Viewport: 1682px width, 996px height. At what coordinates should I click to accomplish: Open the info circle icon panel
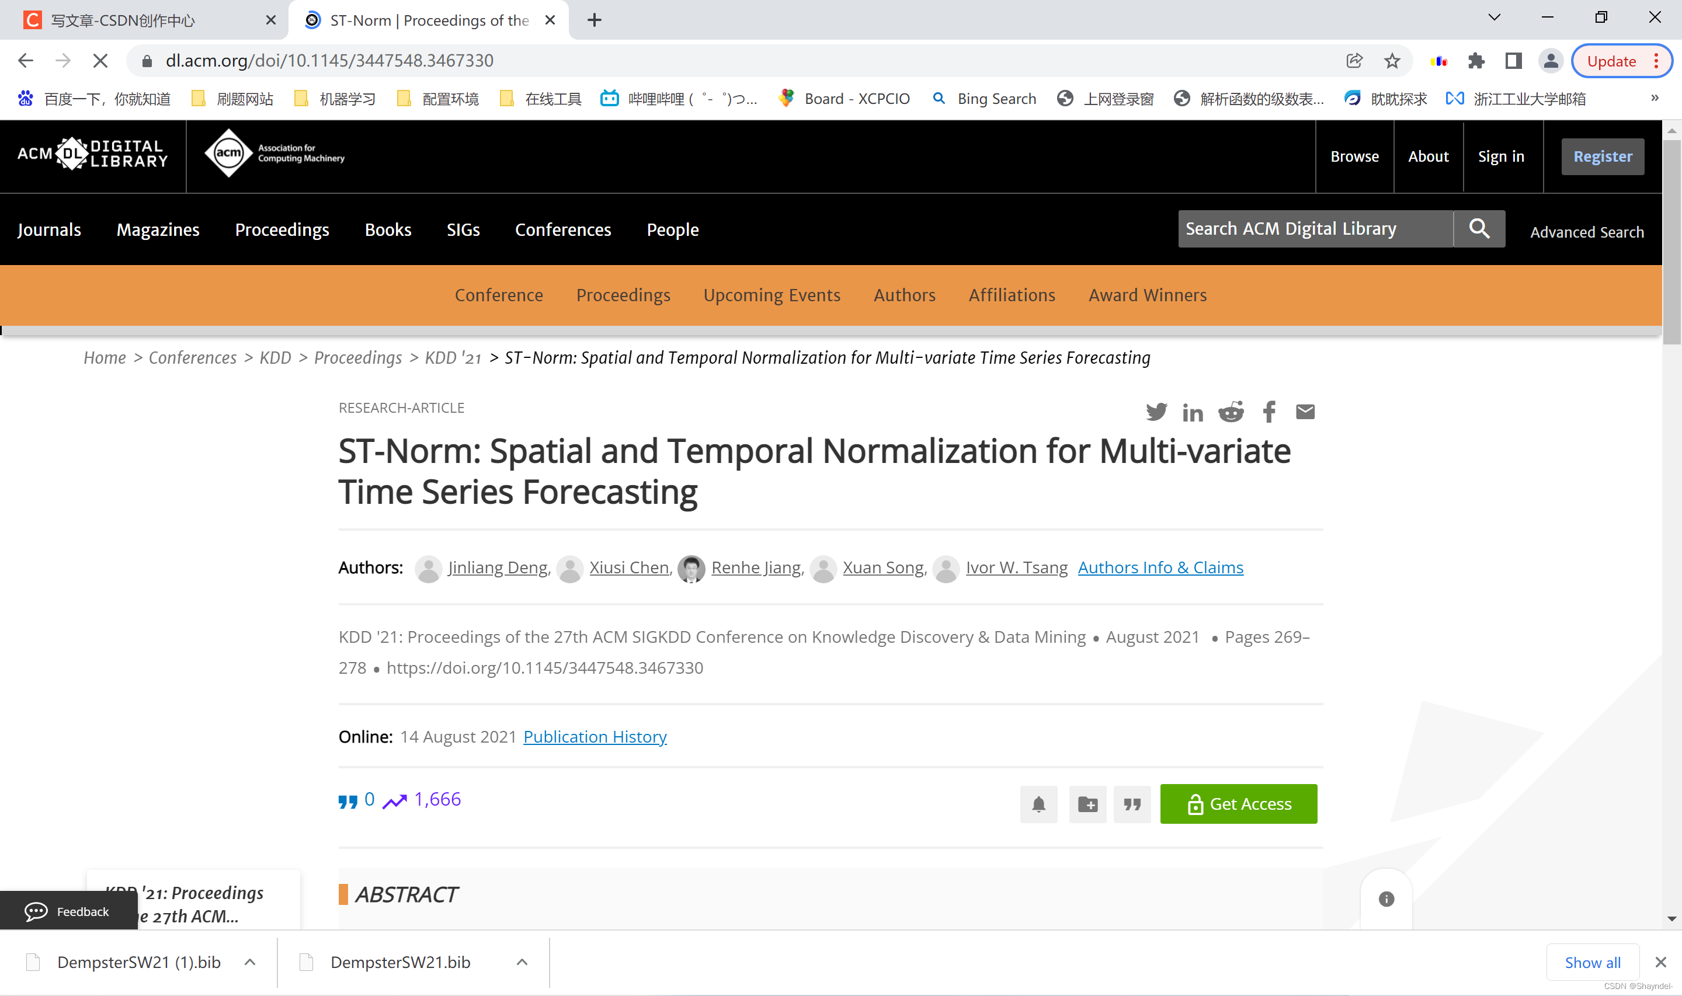[1386, 899]
